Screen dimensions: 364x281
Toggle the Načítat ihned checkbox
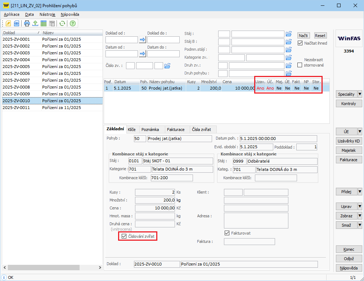click(300, 43)
